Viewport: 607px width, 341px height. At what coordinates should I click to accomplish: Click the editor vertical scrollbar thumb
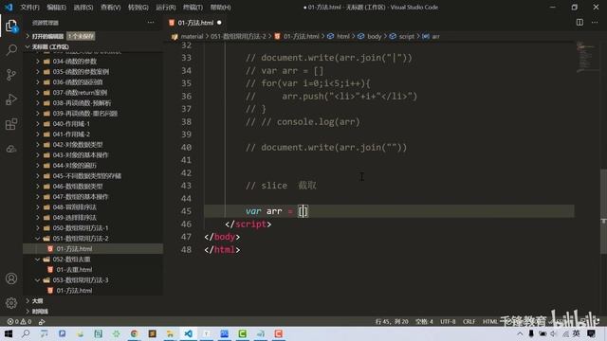tap(603, 211)
